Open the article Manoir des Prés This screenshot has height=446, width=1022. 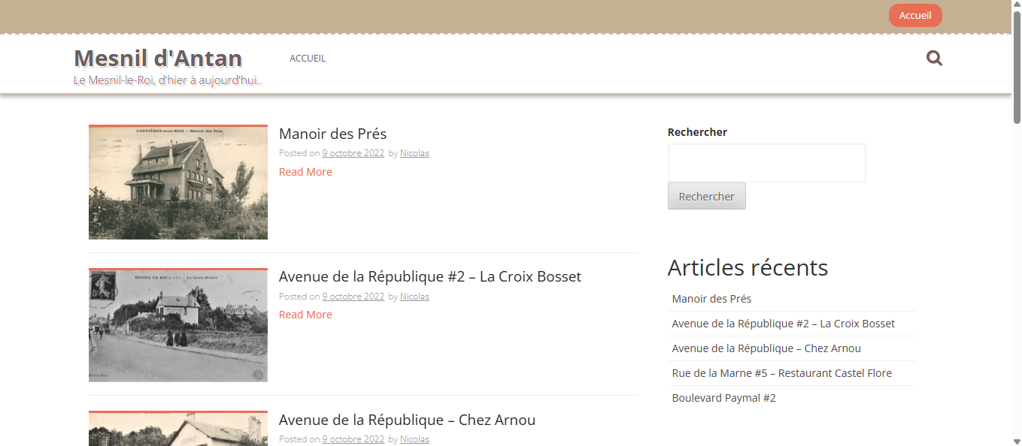tap(332, 134)
